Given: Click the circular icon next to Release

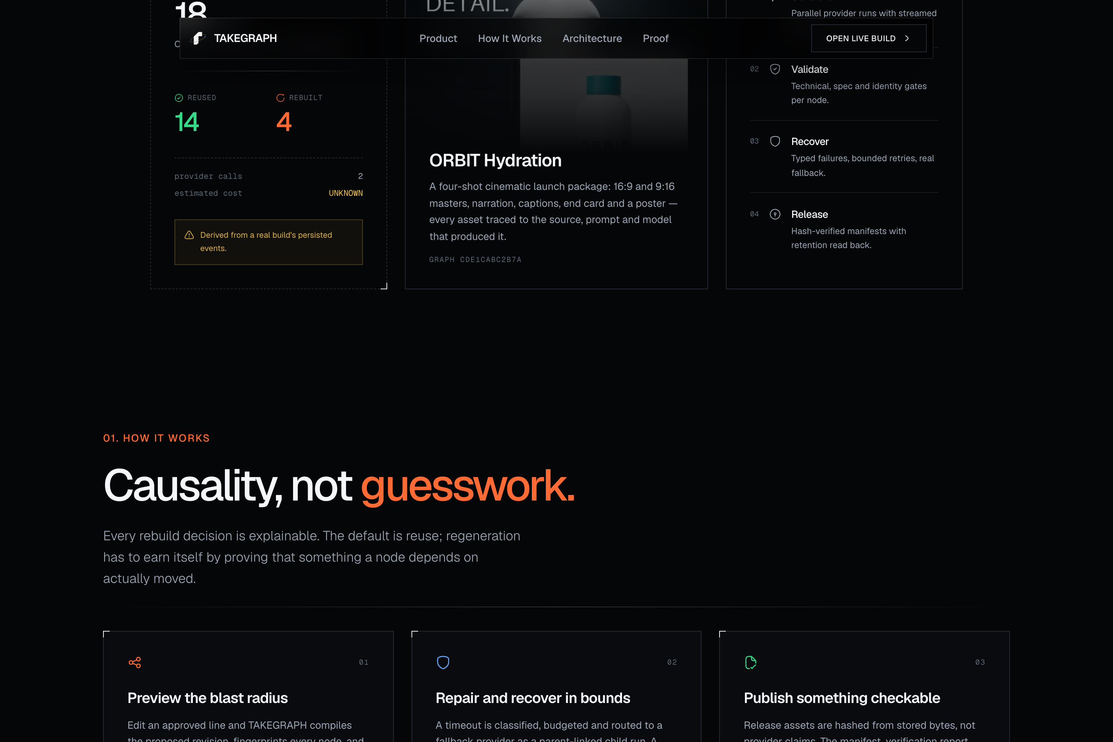Looking at the screenshot, I should (775, 214).
